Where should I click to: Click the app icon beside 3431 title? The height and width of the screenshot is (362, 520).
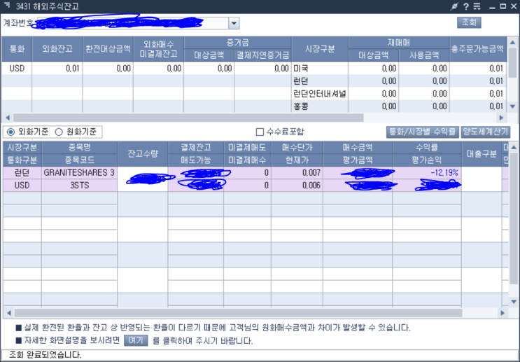pos(7,6)
